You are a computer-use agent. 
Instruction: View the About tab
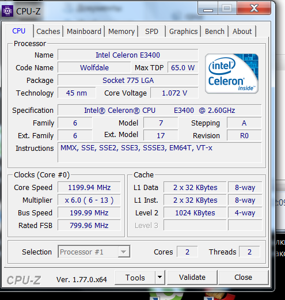(x=242, y=31)
